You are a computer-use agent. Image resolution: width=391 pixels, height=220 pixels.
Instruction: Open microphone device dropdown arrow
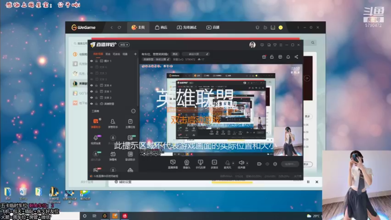tap(233, 163)
